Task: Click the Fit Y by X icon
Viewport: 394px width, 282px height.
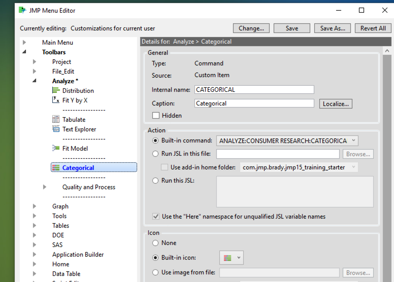Action: (56, 100)
